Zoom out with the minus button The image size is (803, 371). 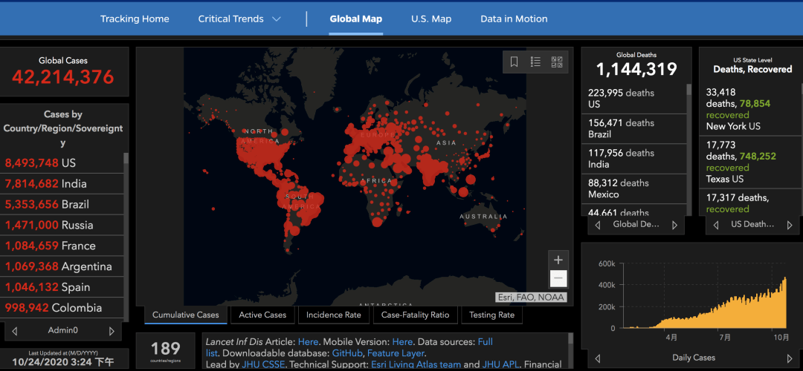click(x=558, y=278)
